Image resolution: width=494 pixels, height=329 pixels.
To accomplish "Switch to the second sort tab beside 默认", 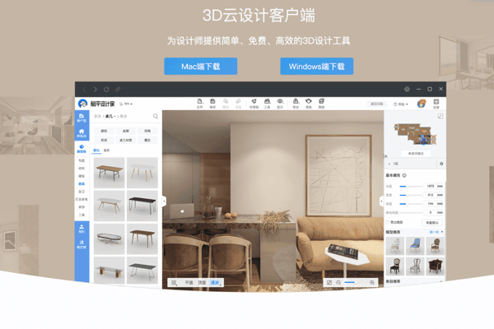I will click(107, 151).
